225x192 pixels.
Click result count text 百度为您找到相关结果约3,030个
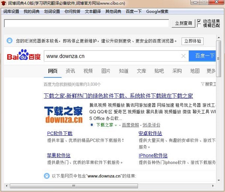(x=72, y=84)
